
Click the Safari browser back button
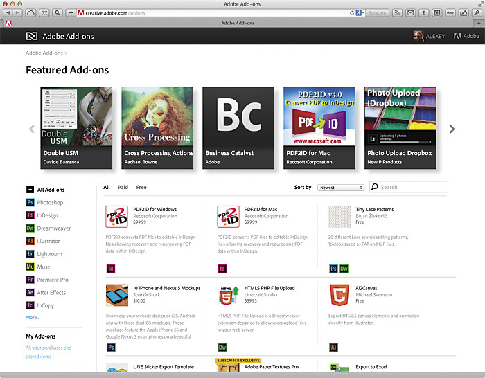[8, 12]
